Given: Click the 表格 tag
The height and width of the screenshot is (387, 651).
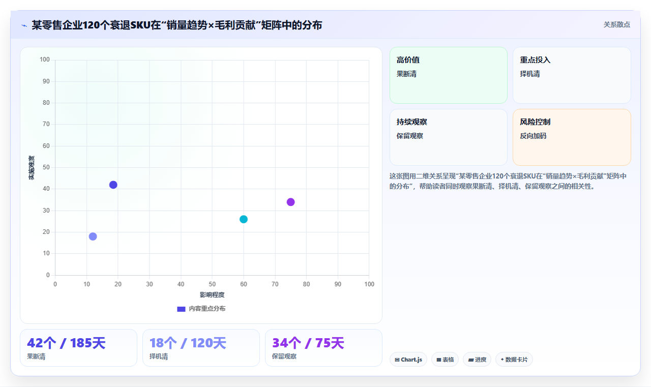Looking at the screenshot, I should click(x=445, y=360).
